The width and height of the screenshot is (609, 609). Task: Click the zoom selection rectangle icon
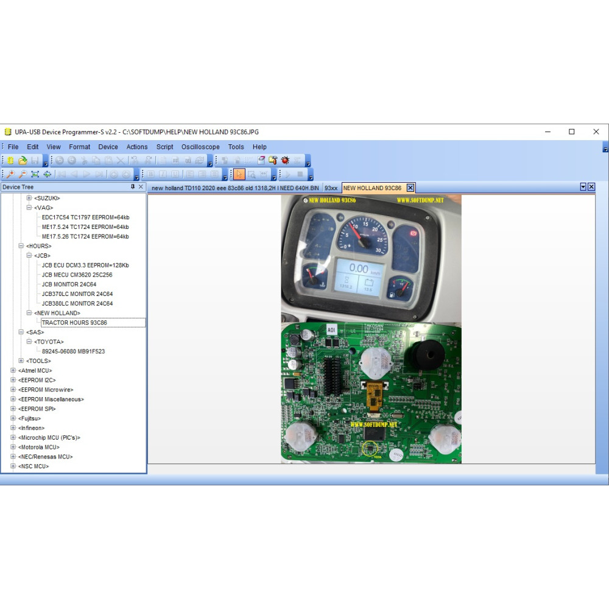(252, 174)
